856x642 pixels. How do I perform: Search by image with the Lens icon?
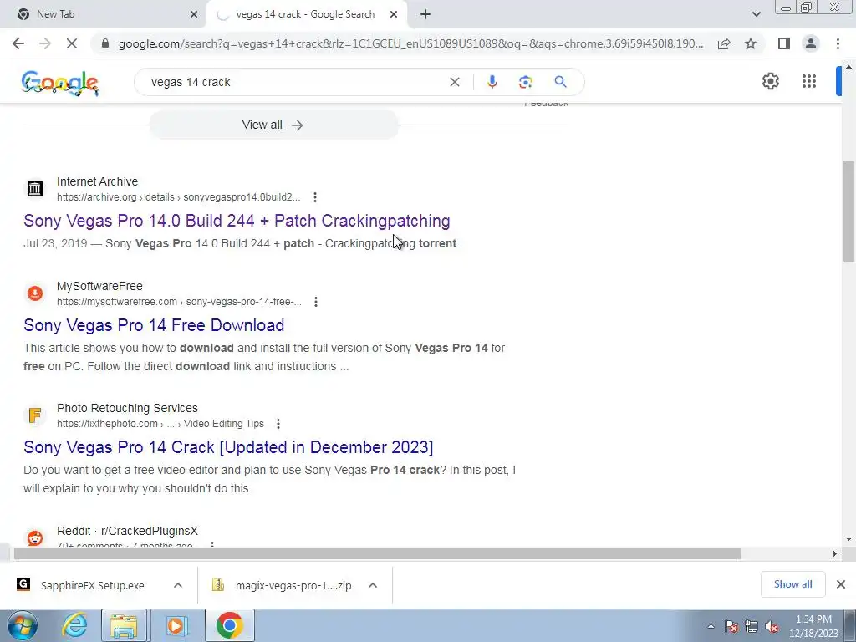click(x=525, y=82)
